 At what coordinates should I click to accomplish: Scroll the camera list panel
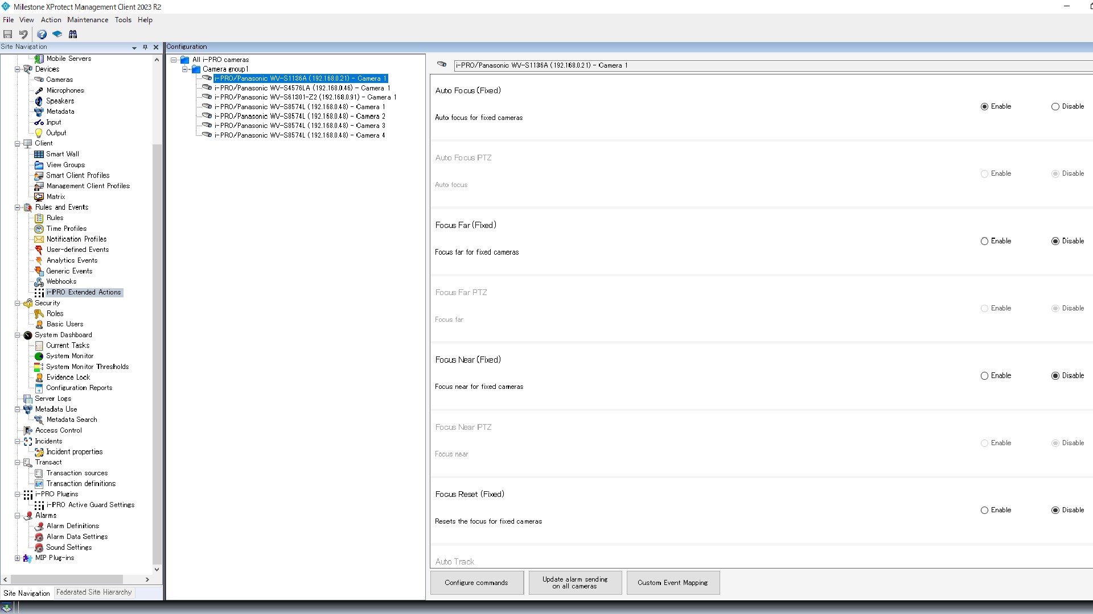422,300
